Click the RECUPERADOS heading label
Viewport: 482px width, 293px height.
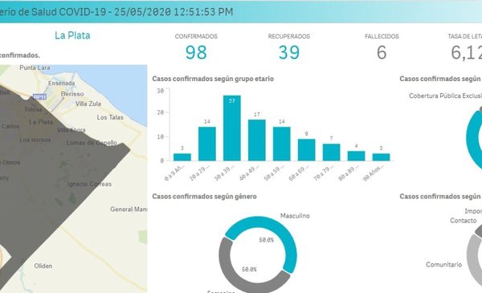(x=289, y=36)
